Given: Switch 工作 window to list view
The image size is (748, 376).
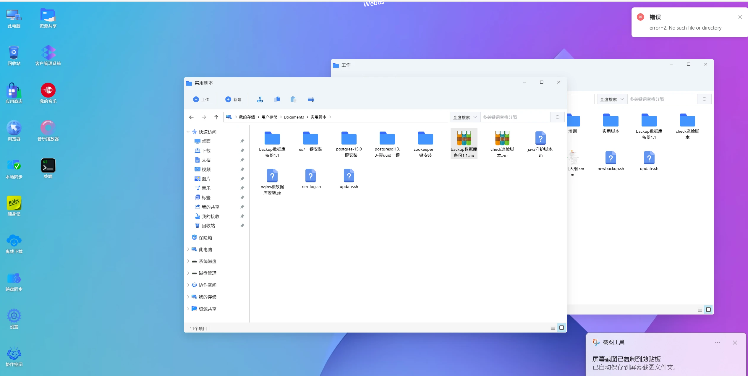Looking at the screenshot, I should click(700, 309).
